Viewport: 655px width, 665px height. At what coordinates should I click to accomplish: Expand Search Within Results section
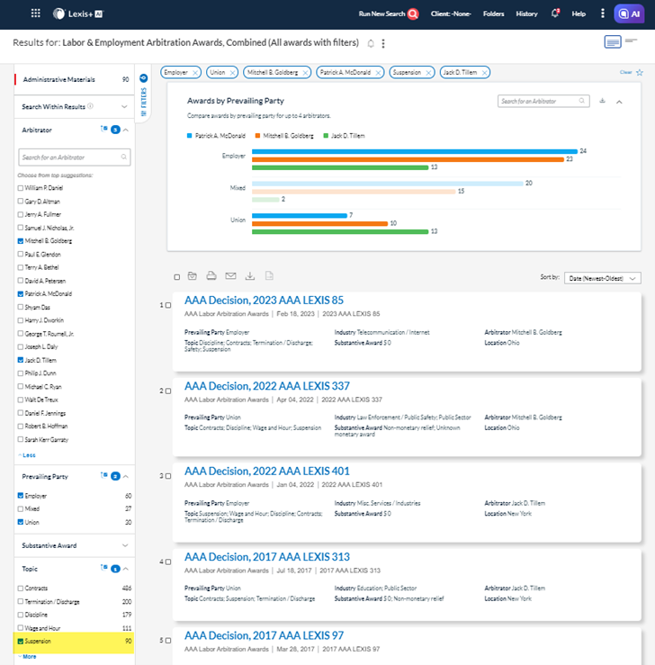click(124, 106)
